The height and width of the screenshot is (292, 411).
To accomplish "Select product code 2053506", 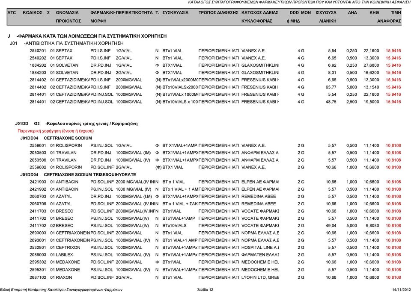I will [38, 160].
